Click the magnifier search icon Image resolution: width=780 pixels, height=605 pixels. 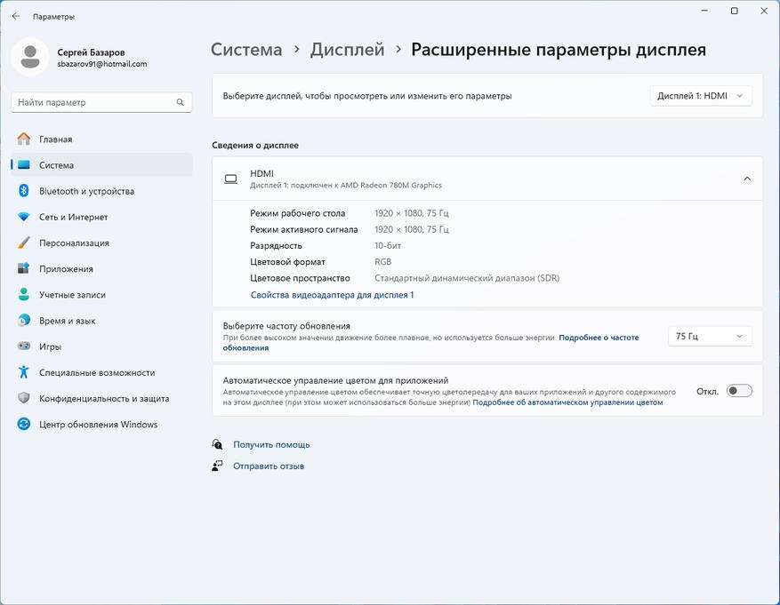(x=180, y=102)
